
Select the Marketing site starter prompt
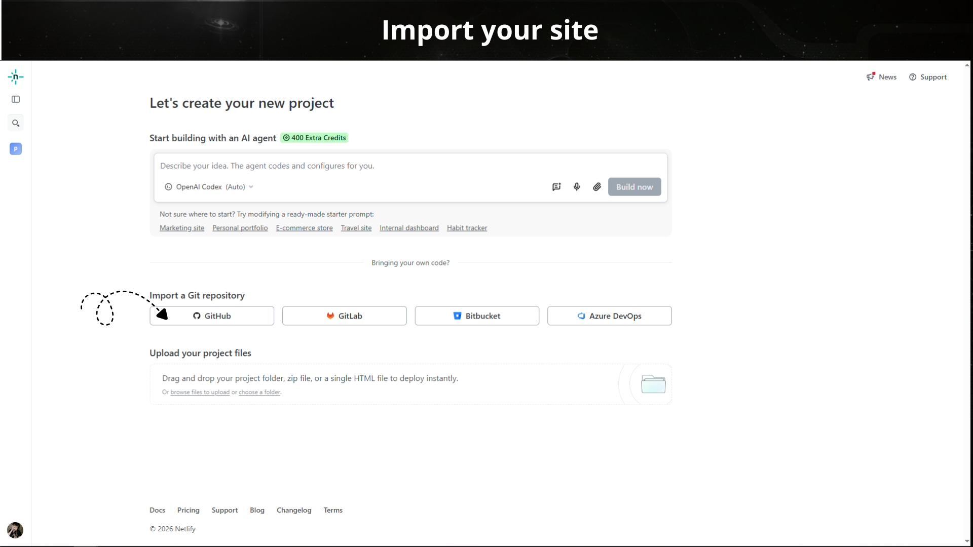click(182, 228)
